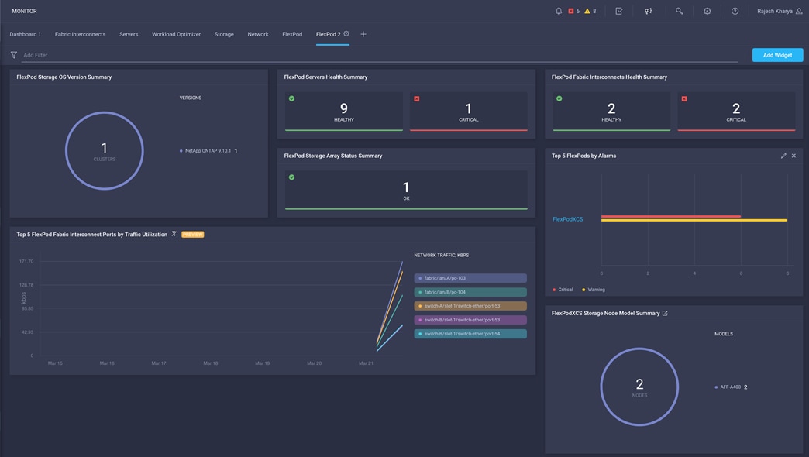Open the Servers tab

pos(129,35)
